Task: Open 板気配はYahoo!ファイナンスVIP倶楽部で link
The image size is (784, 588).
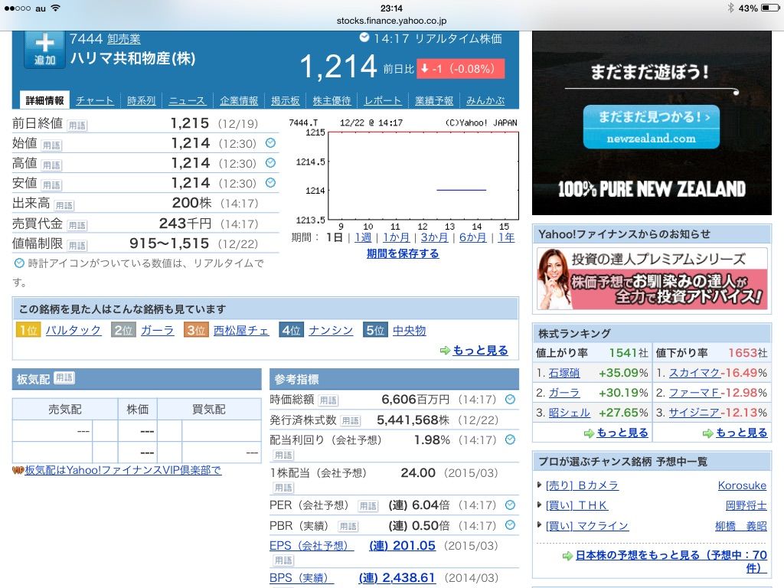Action: [x=123, y=471]
